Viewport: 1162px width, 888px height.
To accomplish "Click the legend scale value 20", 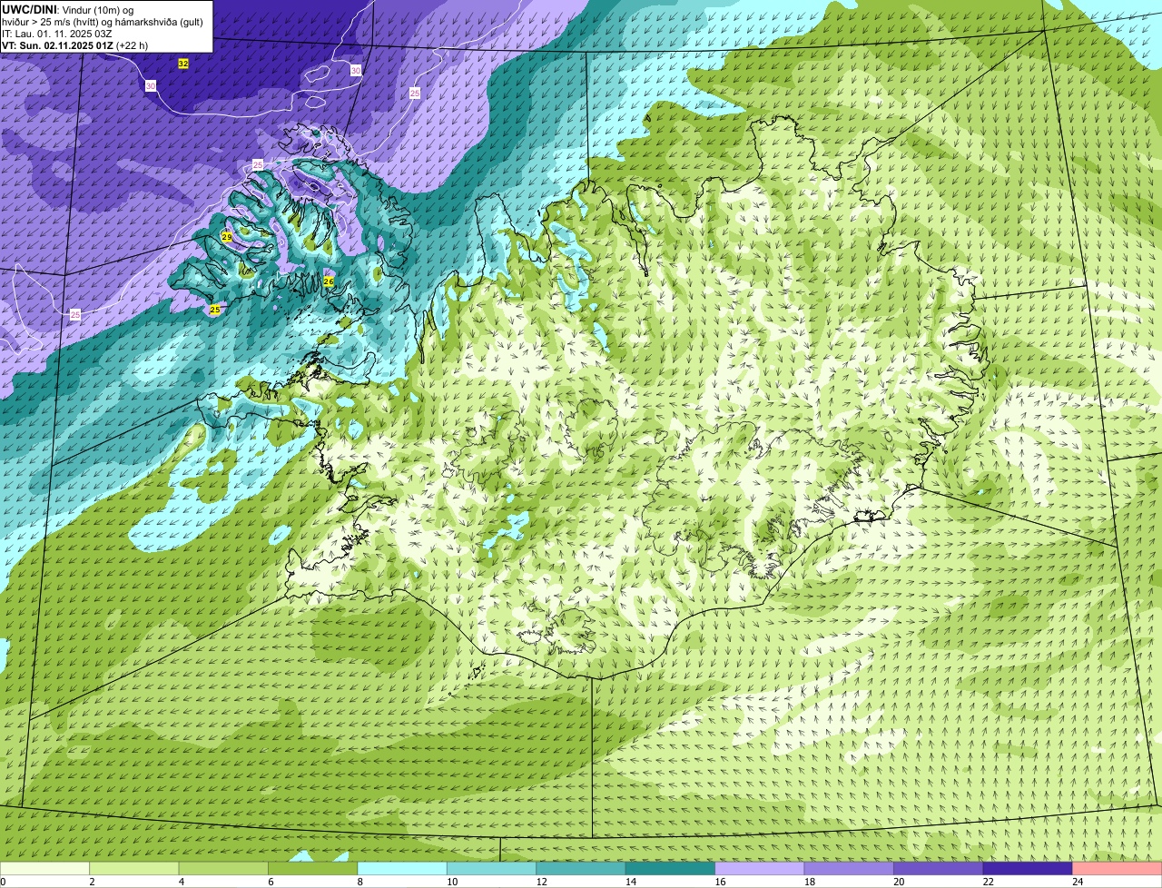I will pyautogui.click(x=899, y=882).
